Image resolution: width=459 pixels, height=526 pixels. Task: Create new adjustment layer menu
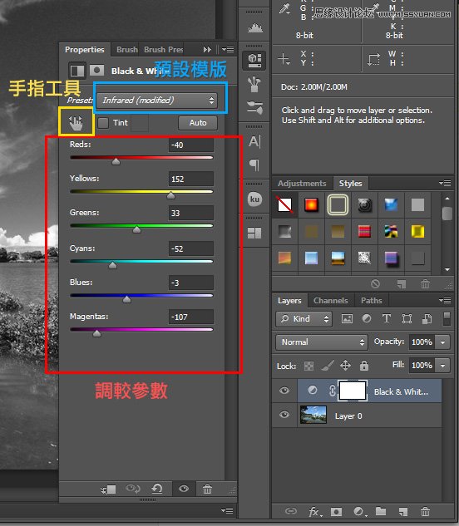(x=359, y=512)
